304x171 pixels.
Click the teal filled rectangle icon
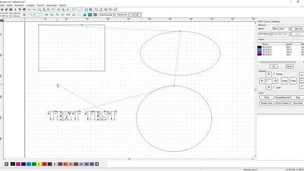90,15
